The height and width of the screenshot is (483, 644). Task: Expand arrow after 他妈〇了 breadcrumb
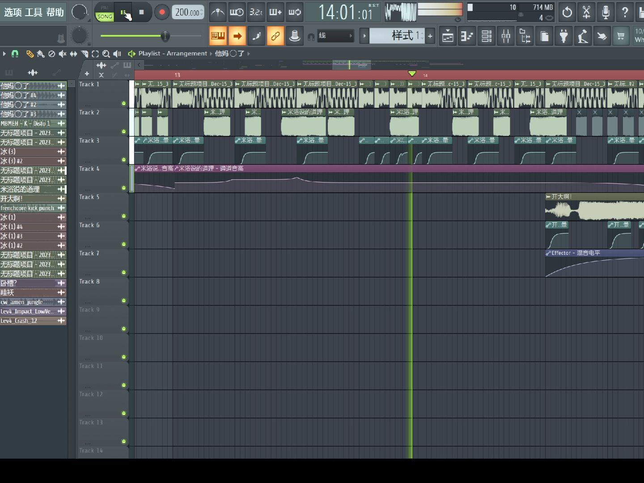click(249, 54)
